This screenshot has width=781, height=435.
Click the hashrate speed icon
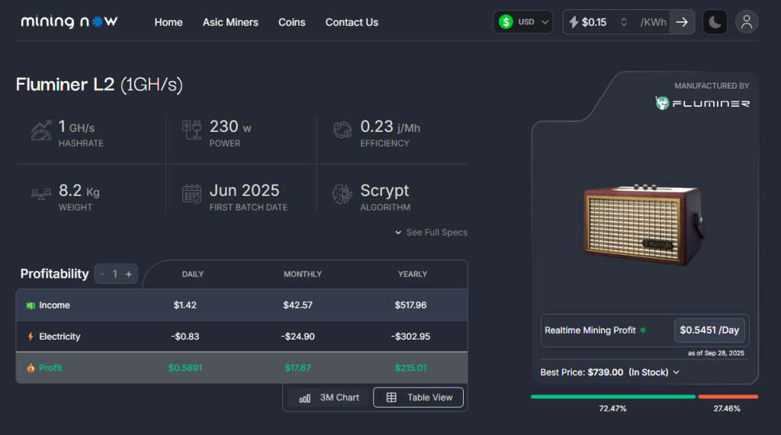pos(41,130)
